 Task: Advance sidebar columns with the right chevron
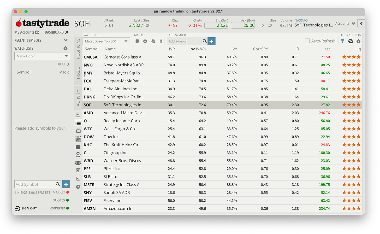[x=68, y=64]
